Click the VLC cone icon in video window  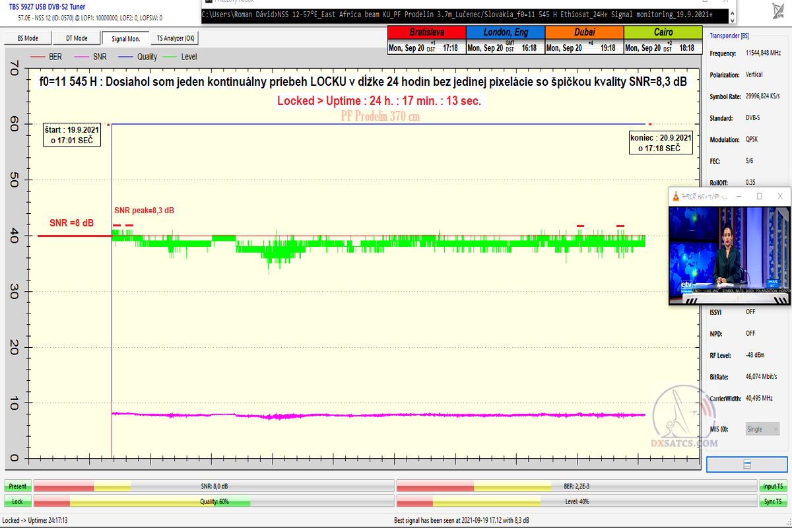[675, 197]
